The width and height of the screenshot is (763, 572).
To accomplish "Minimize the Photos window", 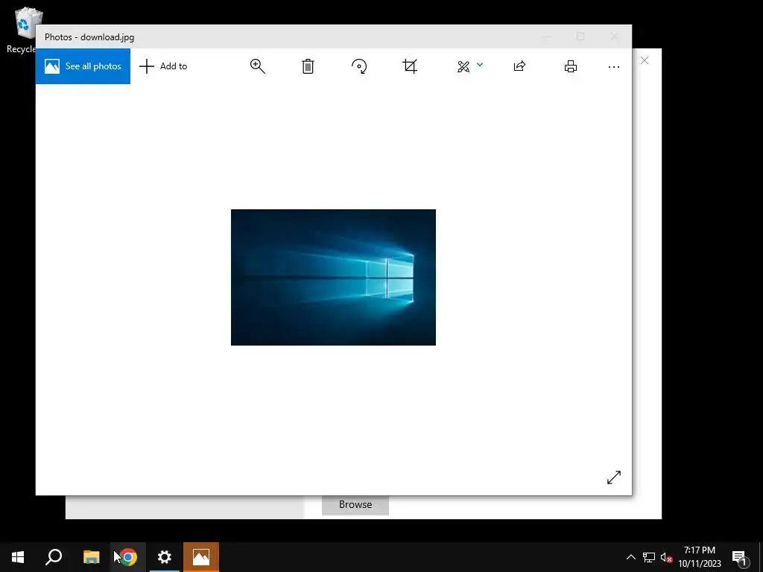I will pyautogui.click(x=546, y=37).
